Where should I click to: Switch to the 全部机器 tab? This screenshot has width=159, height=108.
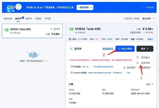coord(8,19)
